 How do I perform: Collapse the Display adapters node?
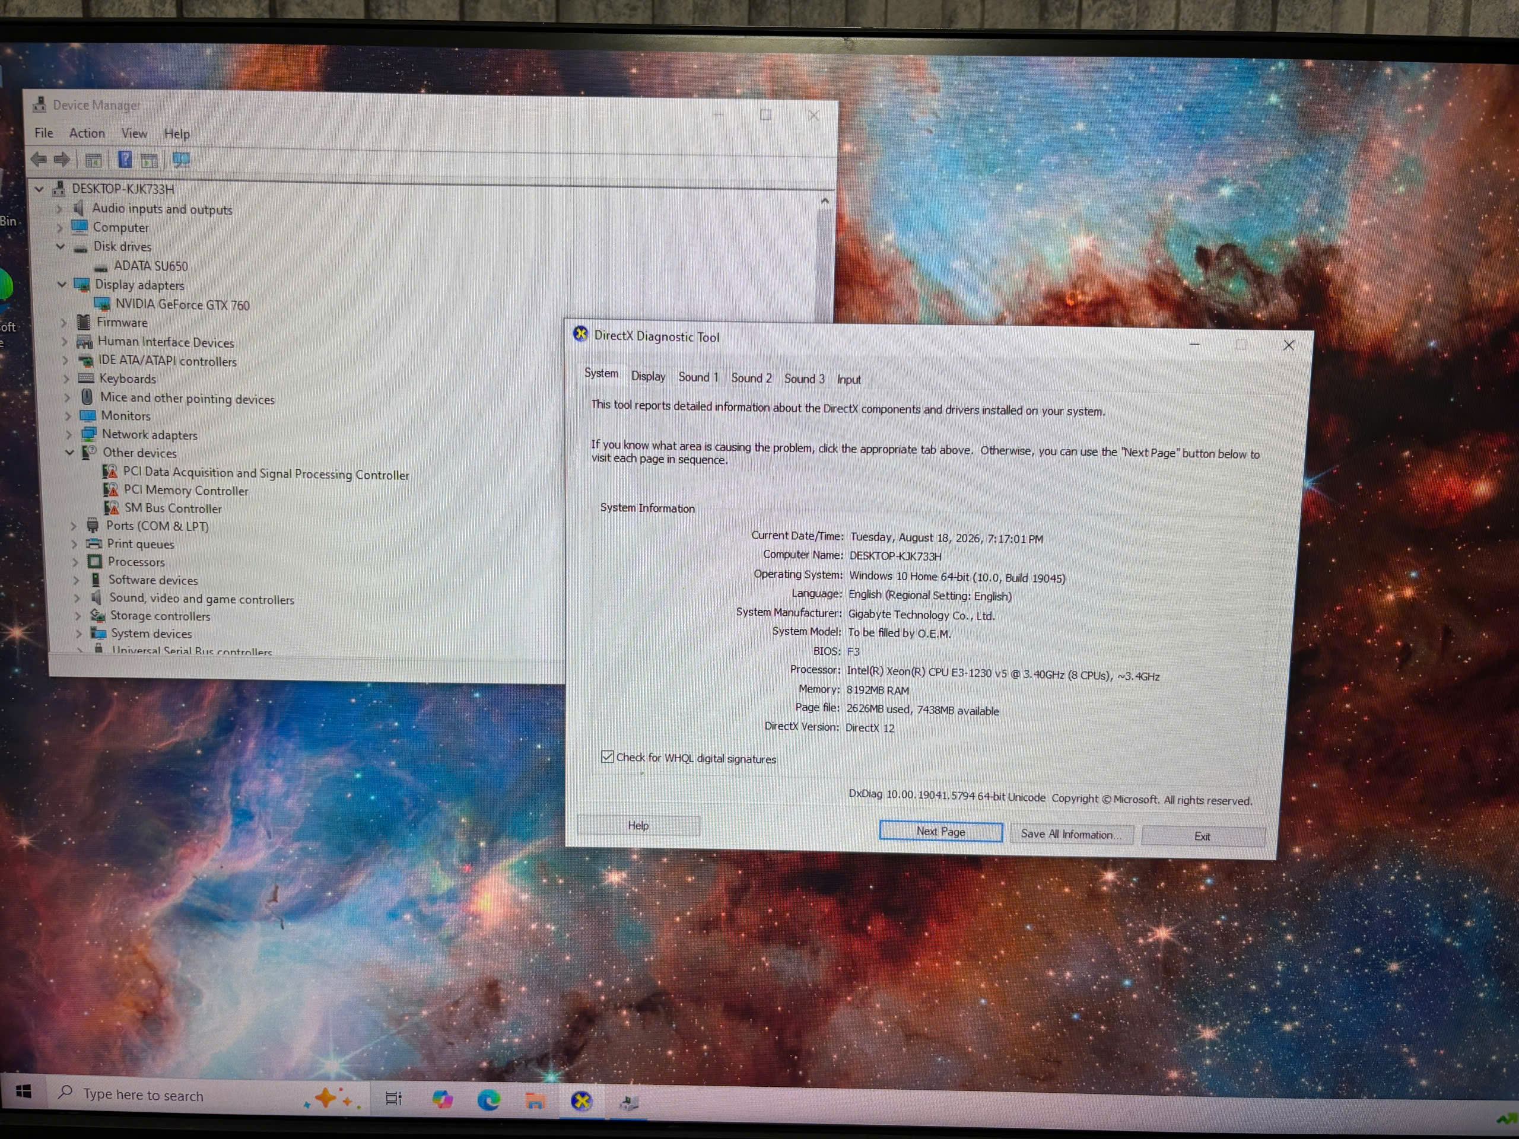click(62, 284)
